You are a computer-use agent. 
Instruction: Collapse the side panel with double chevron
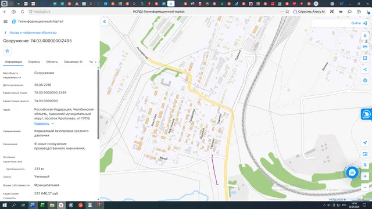coord(105,21)
